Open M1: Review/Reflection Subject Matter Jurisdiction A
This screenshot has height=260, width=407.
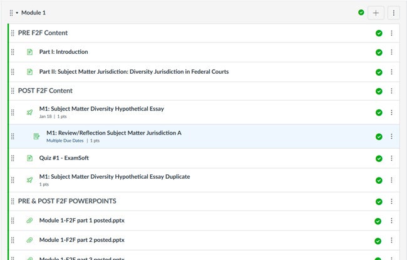(x=114, y=133)
